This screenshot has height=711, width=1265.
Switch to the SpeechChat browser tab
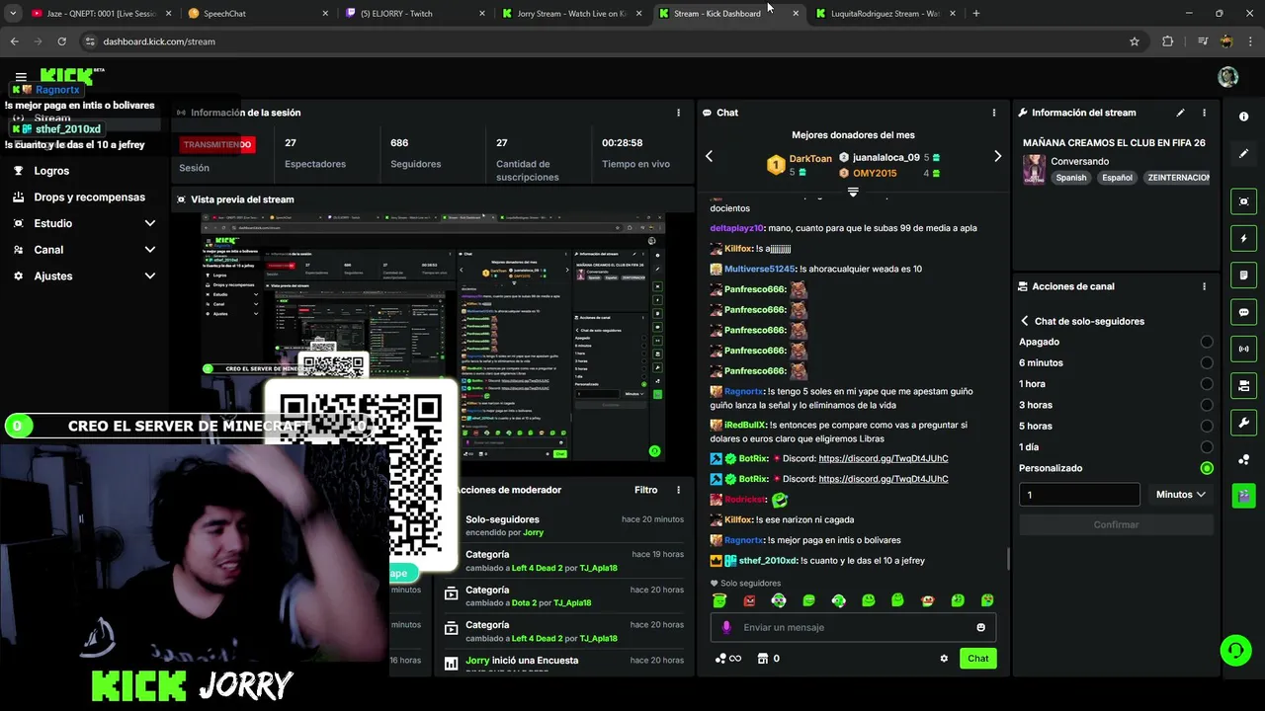[257, 14]
